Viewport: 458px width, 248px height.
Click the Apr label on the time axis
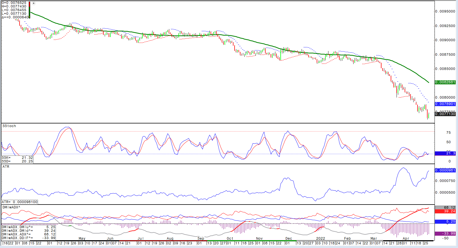[x=406, y=239]
